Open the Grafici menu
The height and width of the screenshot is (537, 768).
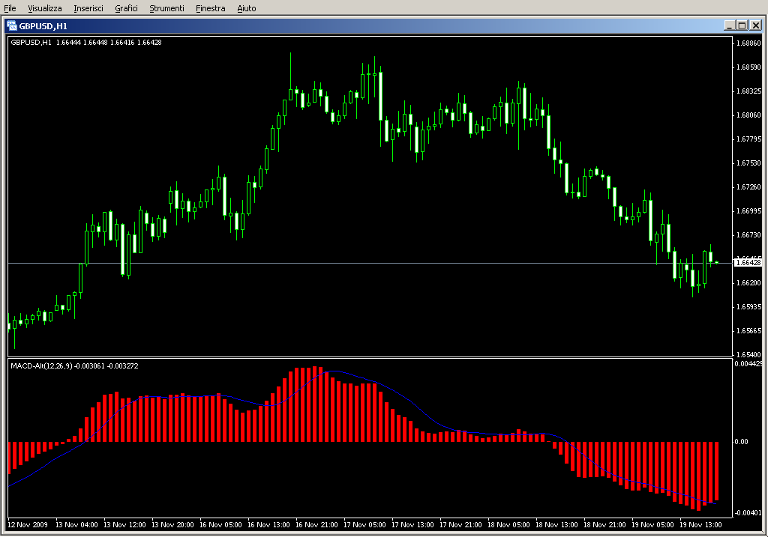coord(126,8)
